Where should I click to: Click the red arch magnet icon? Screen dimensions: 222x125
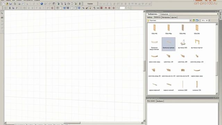[x=106, y=8]
